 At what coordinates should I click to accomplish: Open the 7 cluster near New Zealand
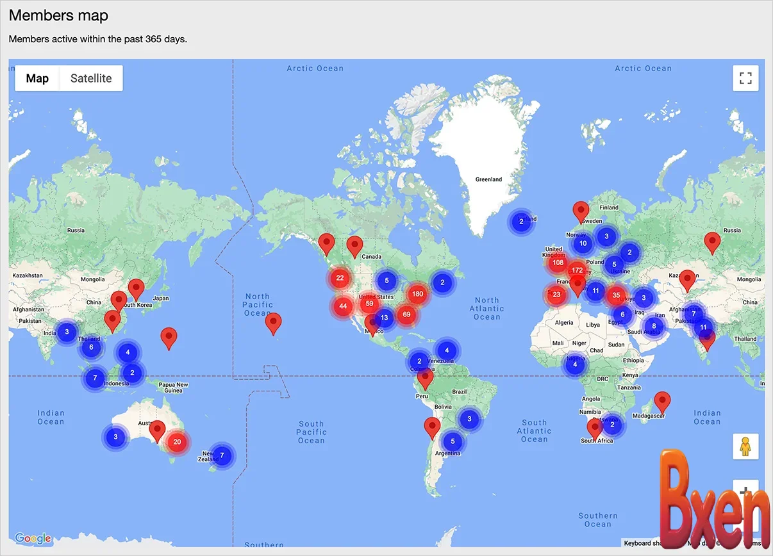tap(221, 455)
